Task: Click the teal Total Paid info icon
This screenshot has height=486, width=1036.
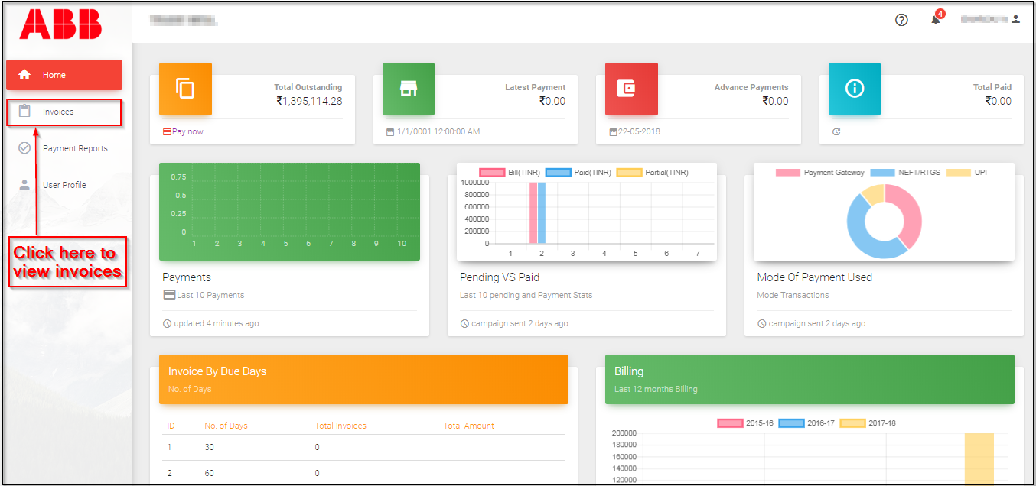Action: (x=854, y=89)
